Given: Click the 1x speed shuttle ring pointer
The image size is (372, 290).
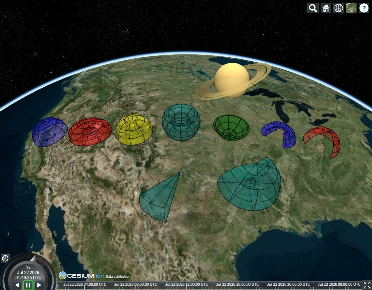Looking at the screenshot, I should click(33, 259).
